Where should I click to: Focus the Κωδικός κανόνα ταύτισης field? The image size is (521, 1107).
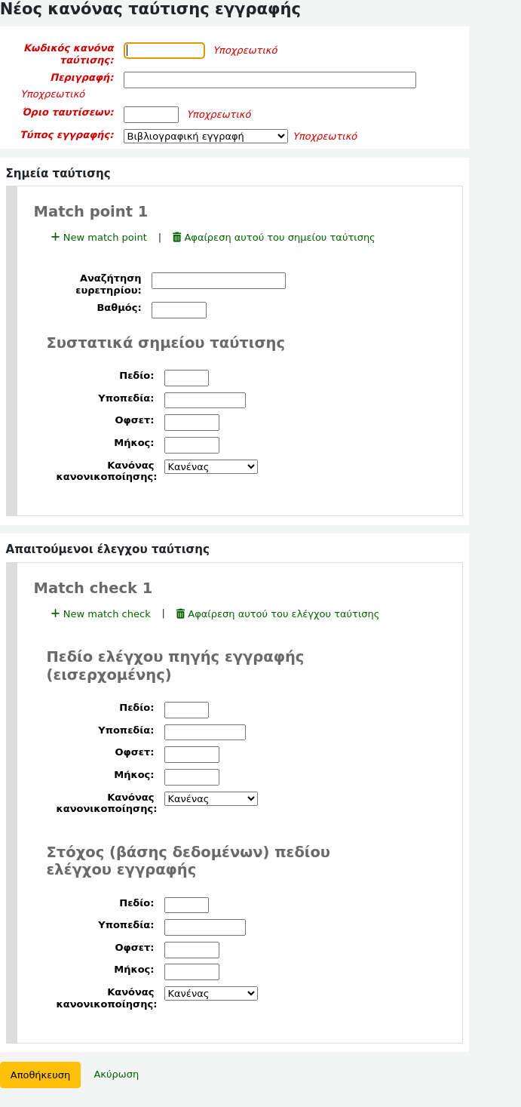164,51
